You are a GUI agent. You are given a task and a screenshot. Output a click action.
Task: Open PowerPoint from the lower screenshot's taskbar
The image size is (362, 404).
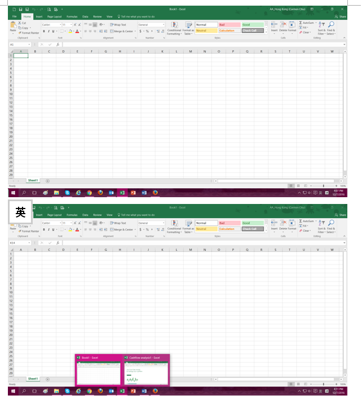(133, 391)
